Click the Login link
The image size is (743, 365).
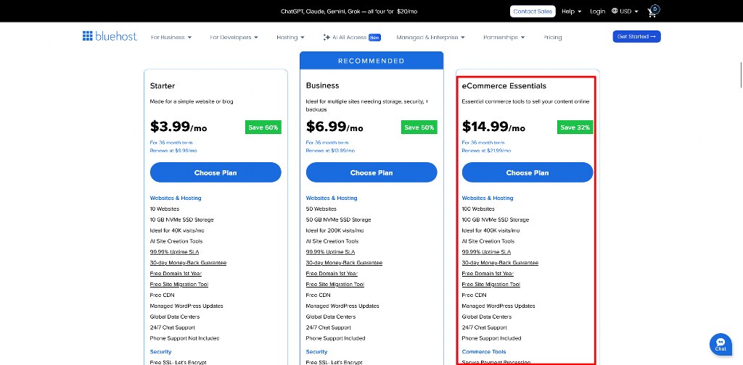pyautogui.click(x=598, y=12)
